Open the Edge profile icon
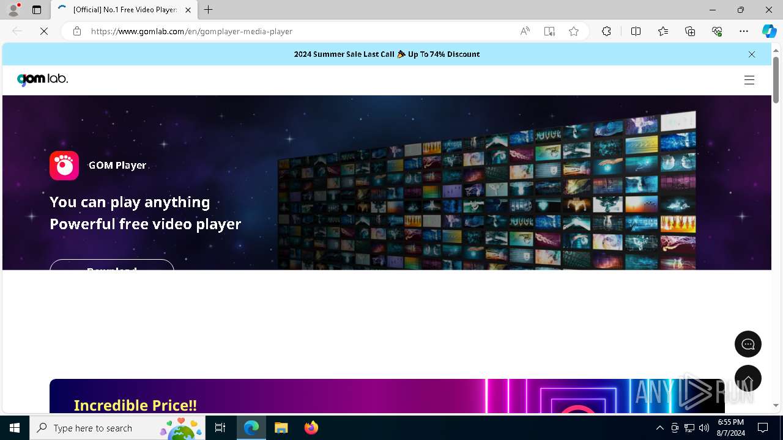 13,10
